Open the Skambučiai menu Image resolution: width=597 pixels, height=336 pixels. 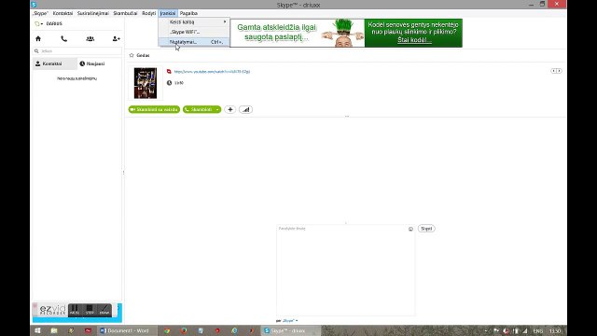pos(125,13)
